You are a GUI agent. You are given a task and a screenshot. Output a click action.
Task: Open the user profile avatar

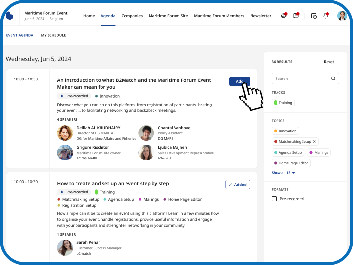pos(342,16)
